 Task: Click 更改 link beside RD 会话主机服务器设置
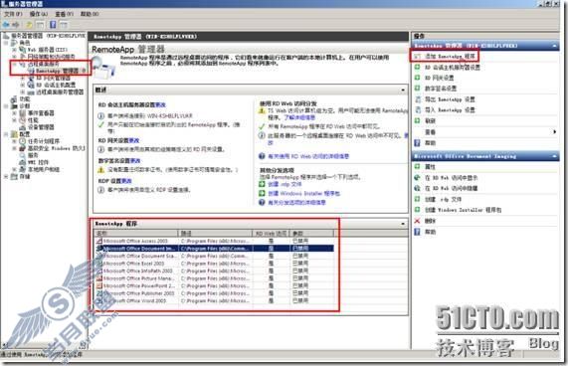(160, 105)
